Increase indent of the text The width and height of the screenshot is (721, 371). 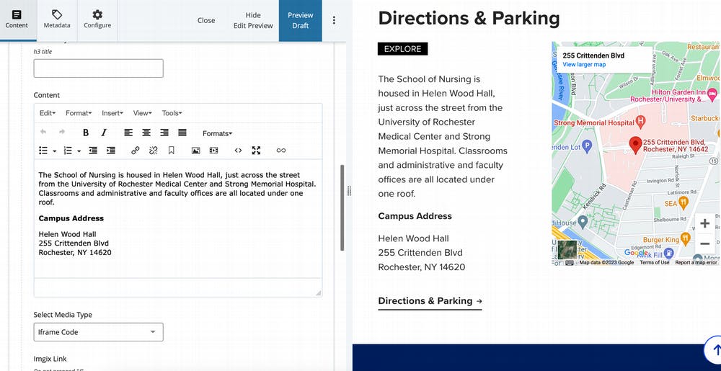point(111,150)
